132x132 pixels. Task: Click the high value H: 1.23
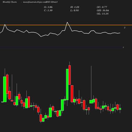pyautogui.click(x=75, y=7)
